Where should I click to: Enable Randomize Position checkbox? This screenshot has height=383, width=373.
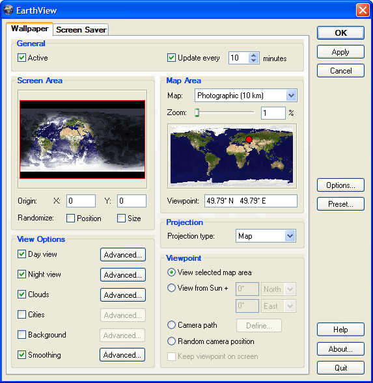click(70, 218)
